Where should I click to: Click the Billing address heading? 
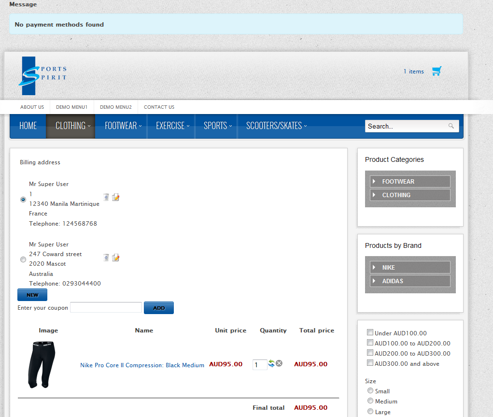coord(40,162)
